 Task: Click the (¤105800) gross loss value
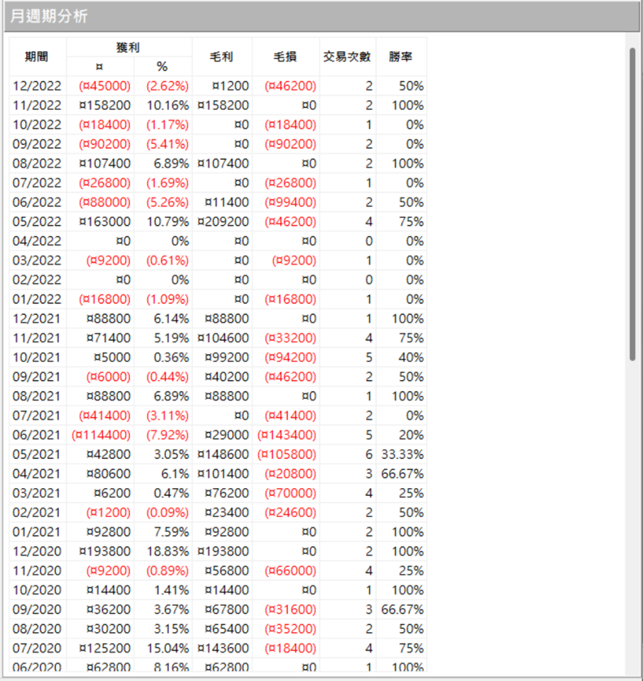287,454
